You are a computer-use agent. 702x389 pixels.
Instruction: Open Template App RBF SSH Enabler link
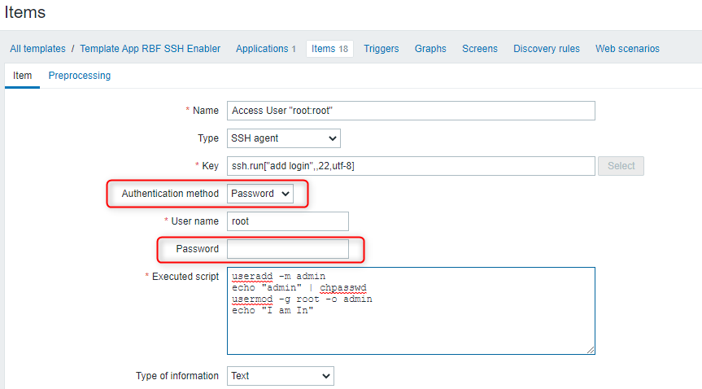pyautogui.click(x=150, y=49)
